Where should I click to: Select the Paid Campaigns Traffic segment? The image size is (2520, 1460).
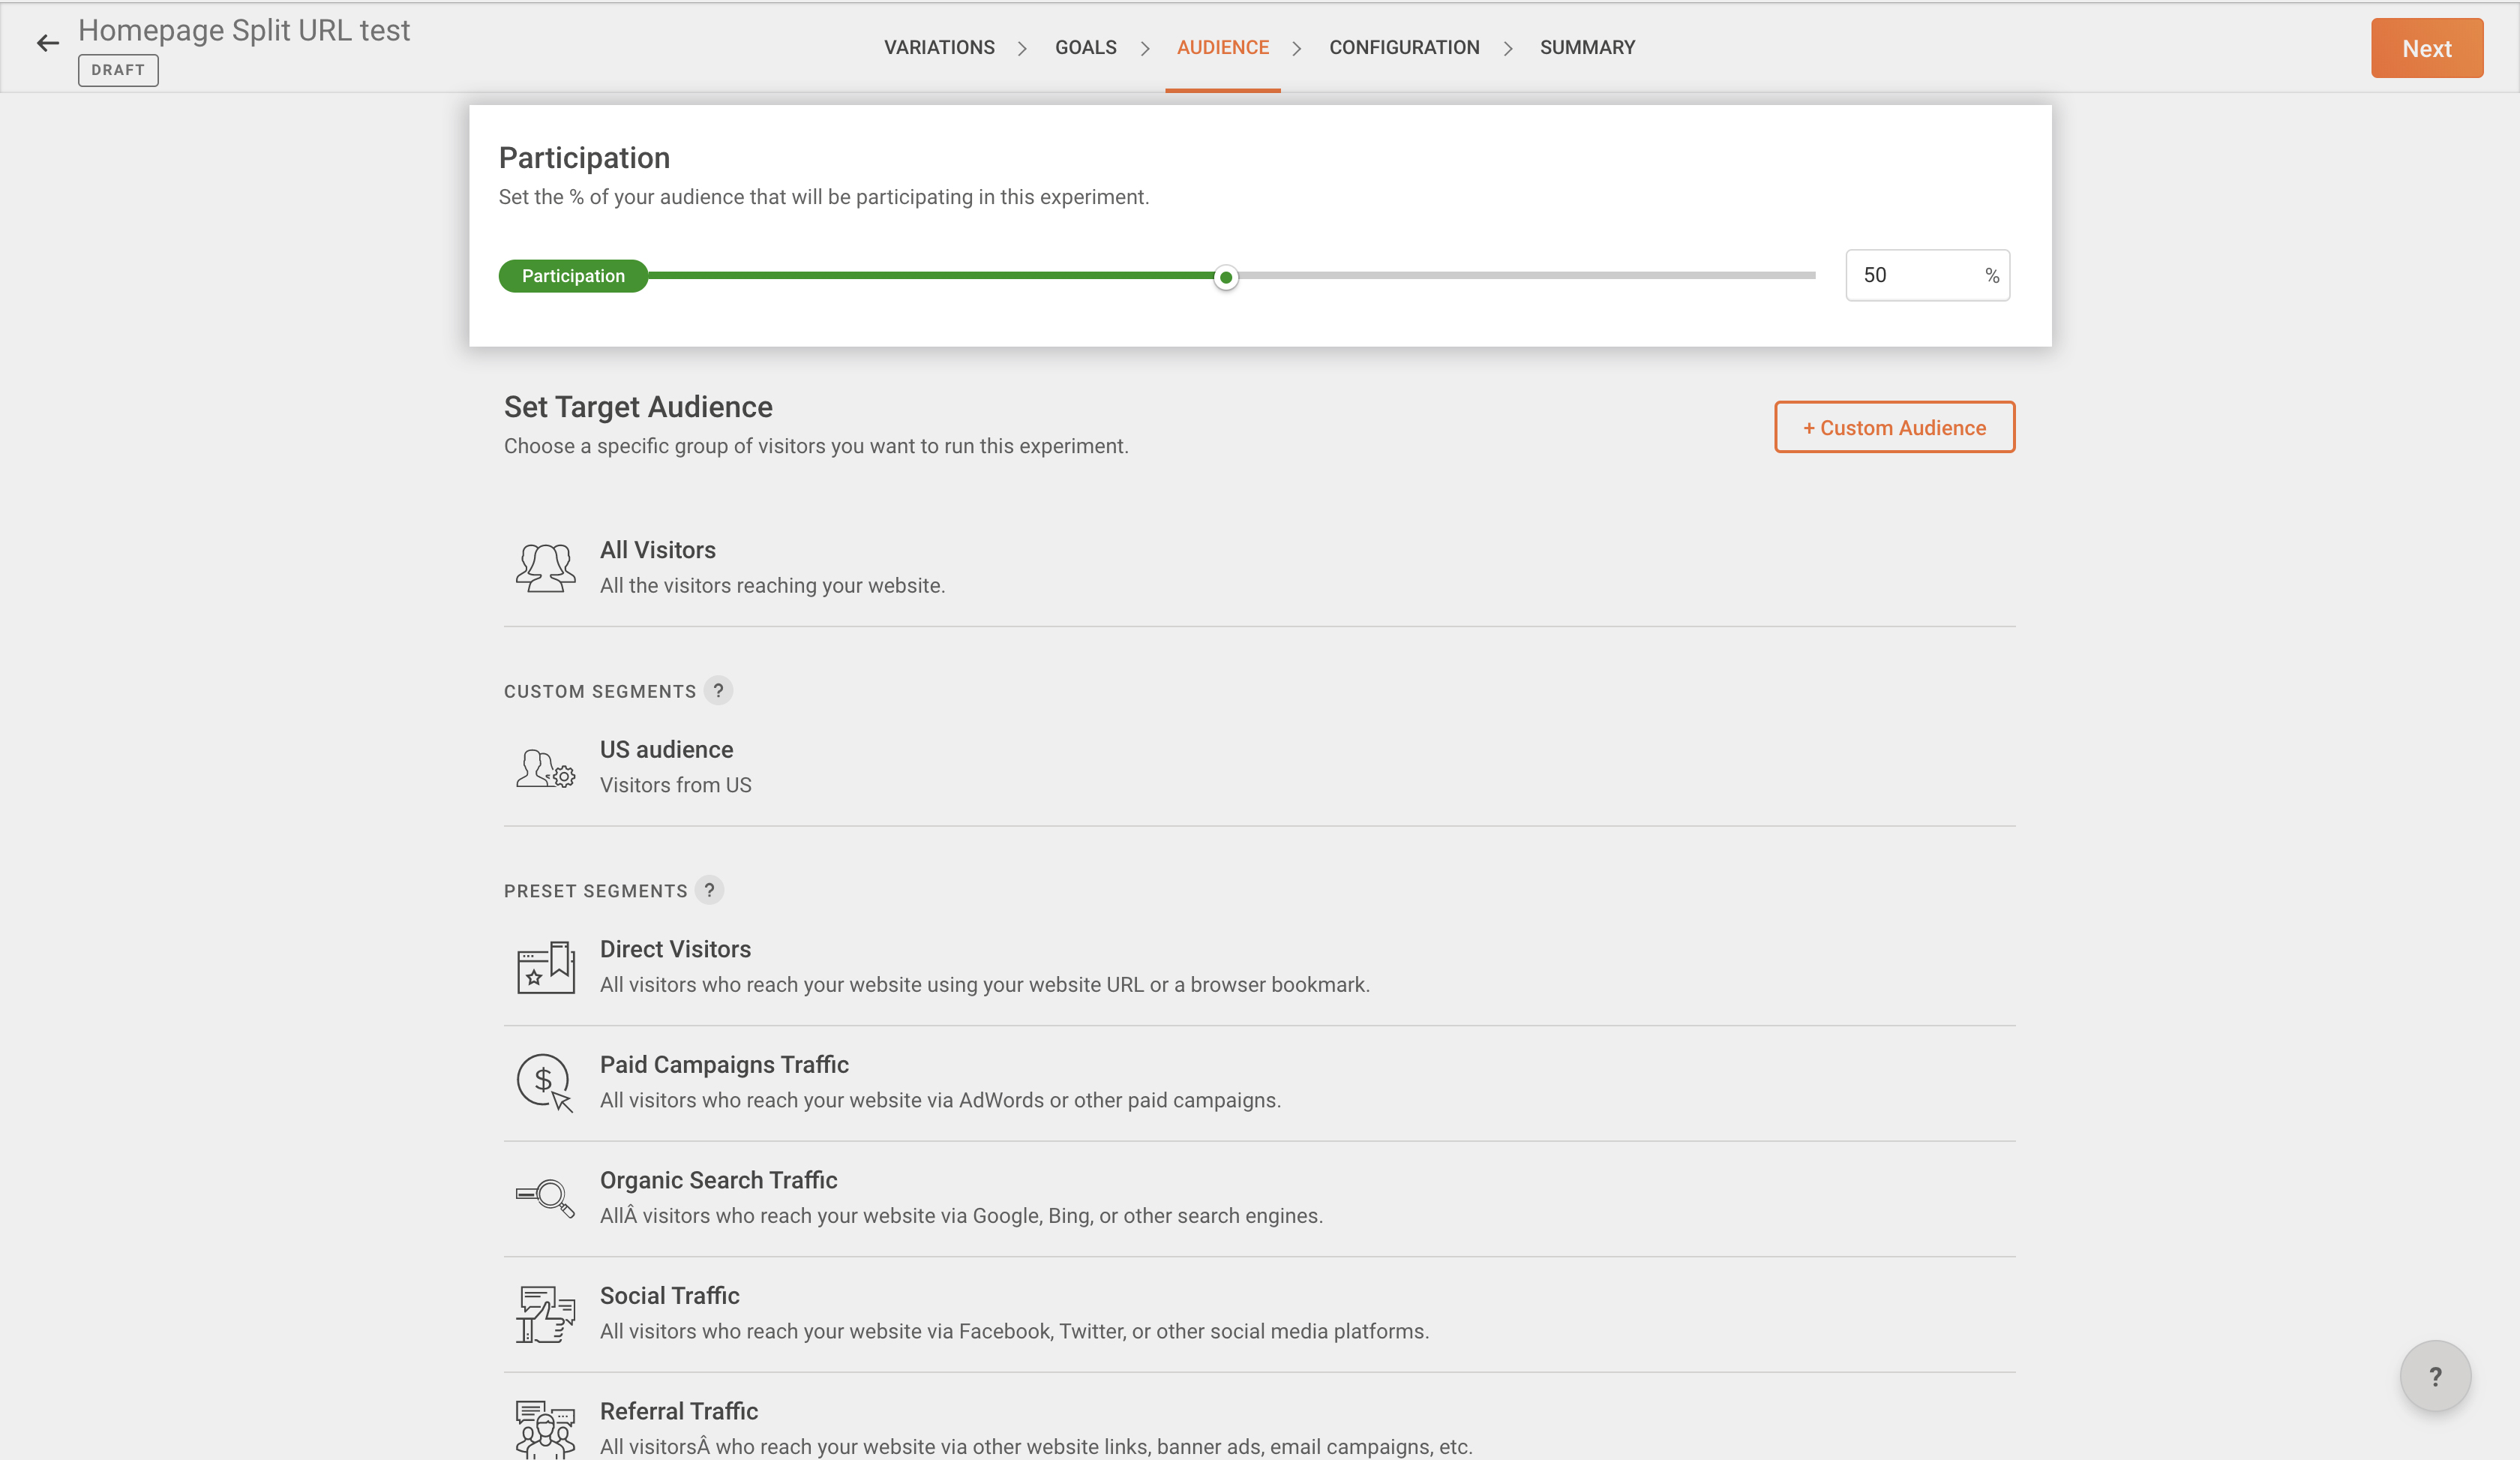coord(724,1065)
